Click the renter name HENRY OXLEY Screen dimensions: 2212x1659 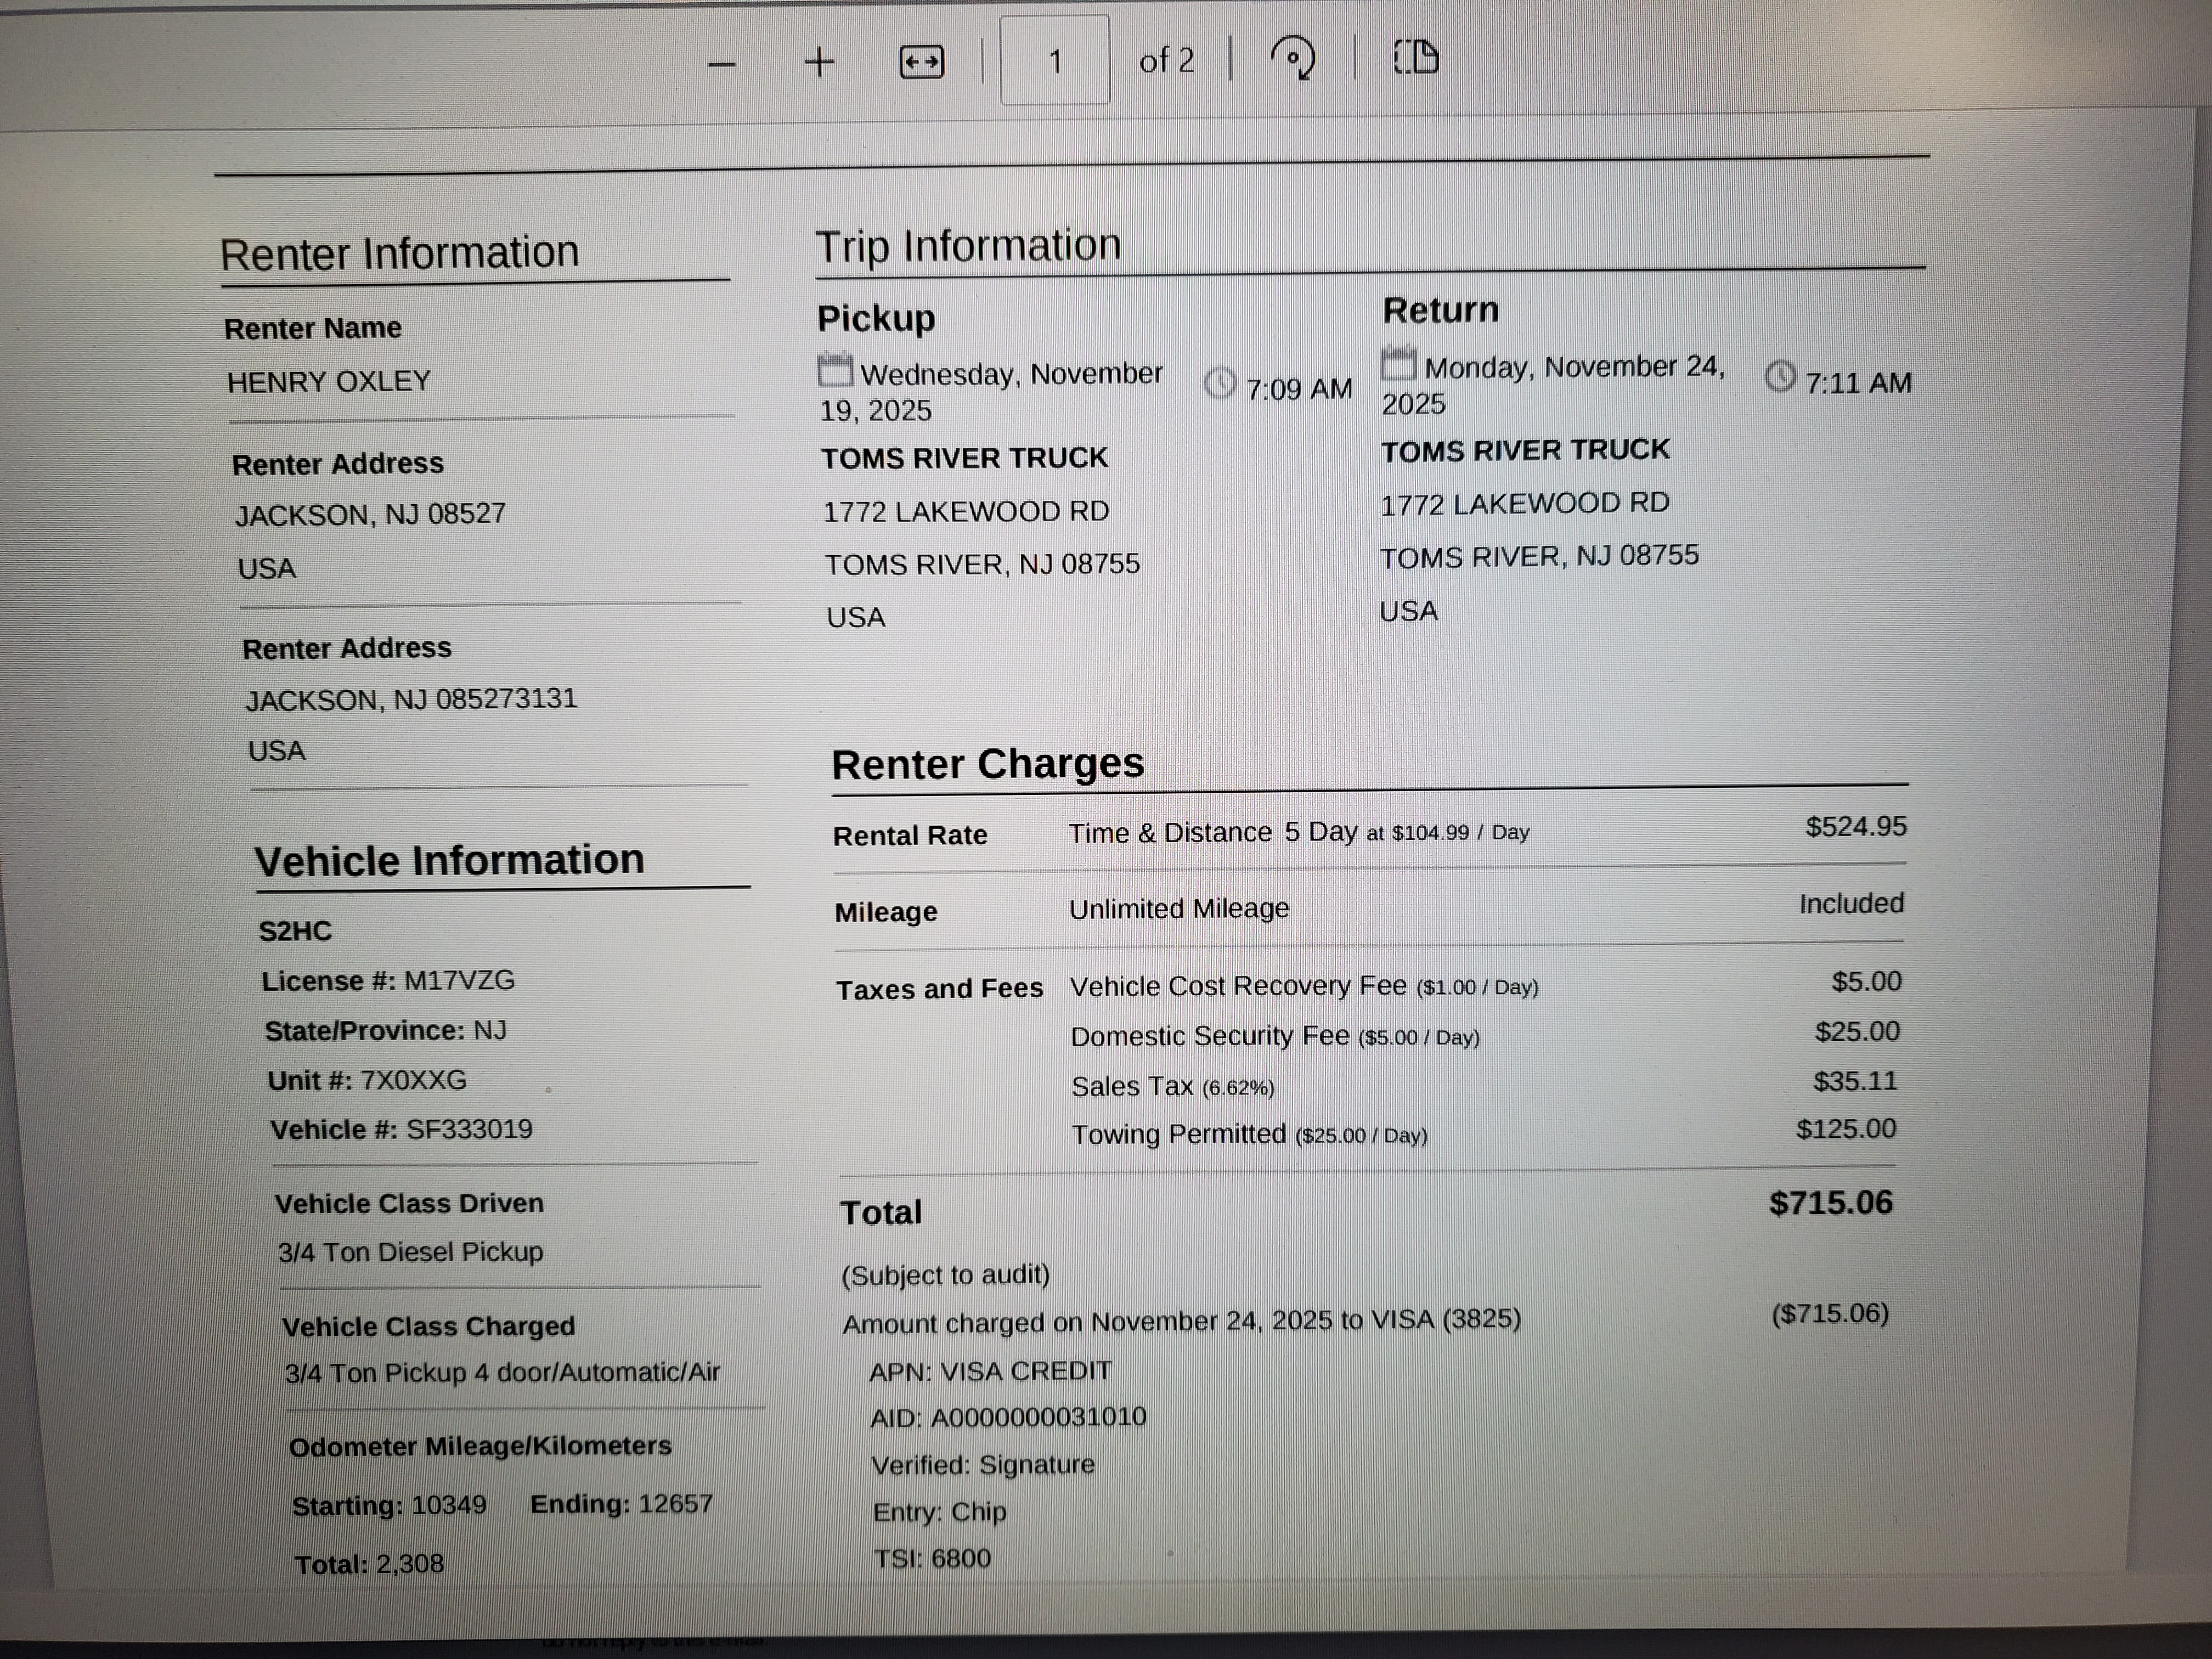click(328, 382)
